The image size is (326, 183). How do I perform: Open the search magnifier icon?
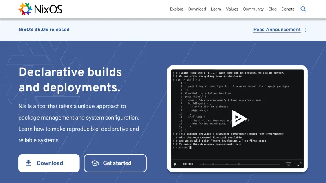(303, 9)
